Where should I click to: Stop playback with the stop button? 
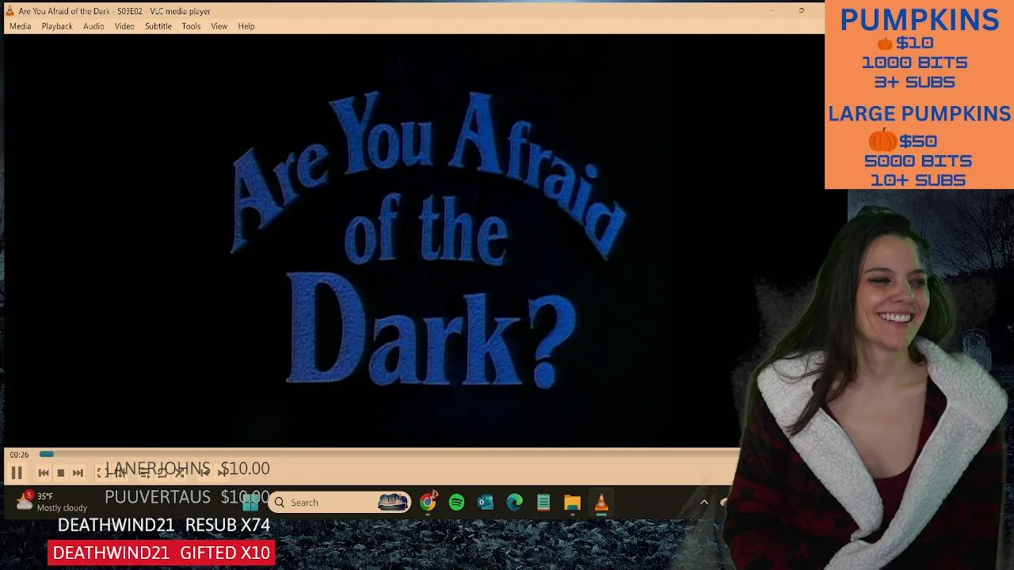click(x=61, y=473)
